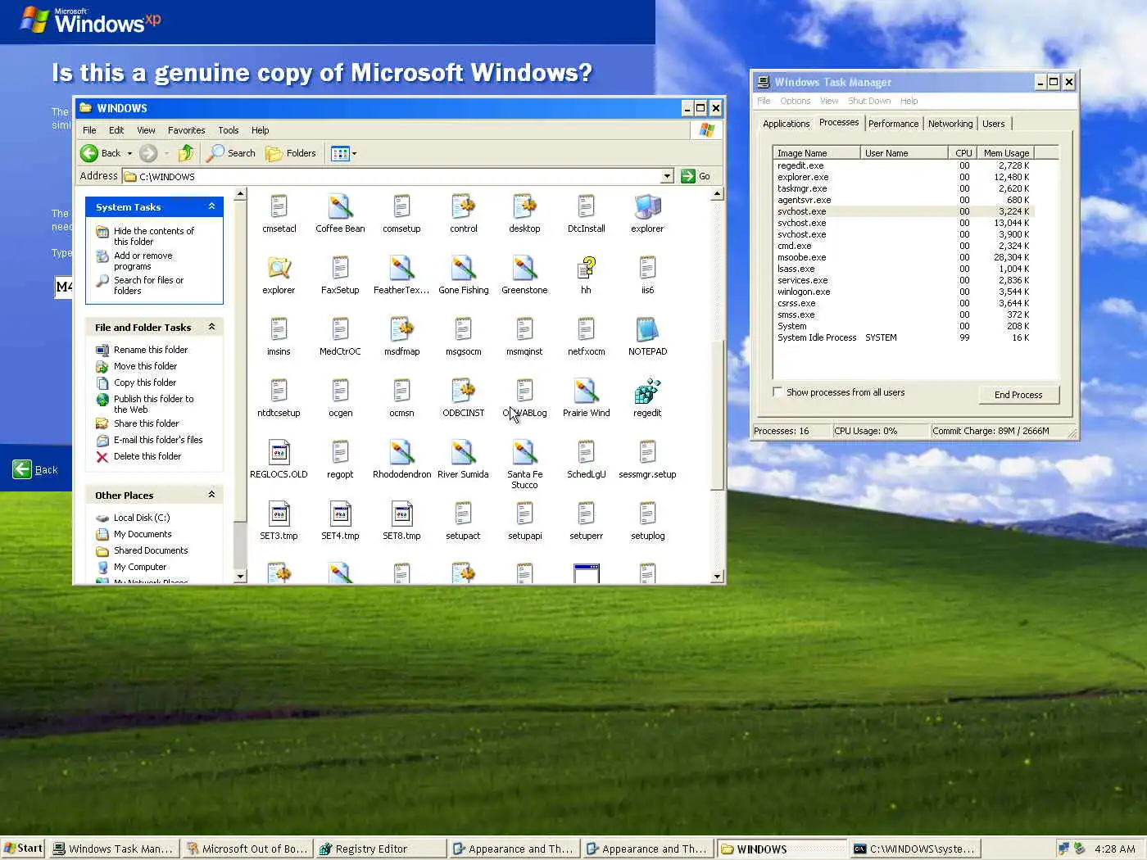Open the Back button history dropdown arrow
The height and width of the screenshot is (860, 1147).
pos(129,153)
